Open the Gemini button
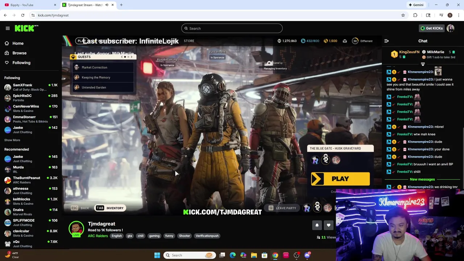The image size is (464, 261). 416,5
